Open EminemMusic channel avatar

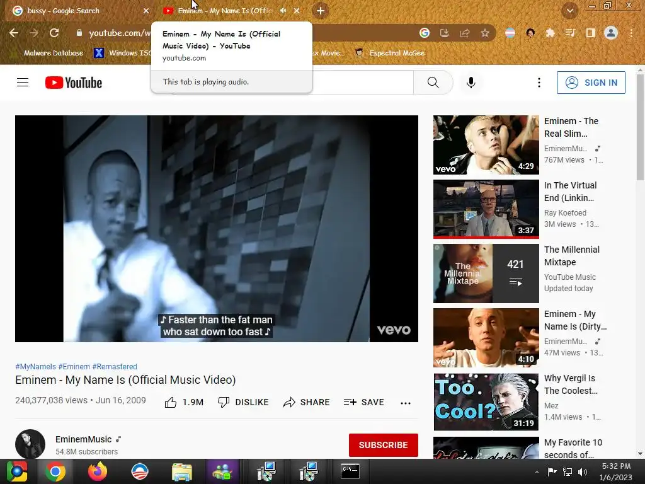coord(30,444)
